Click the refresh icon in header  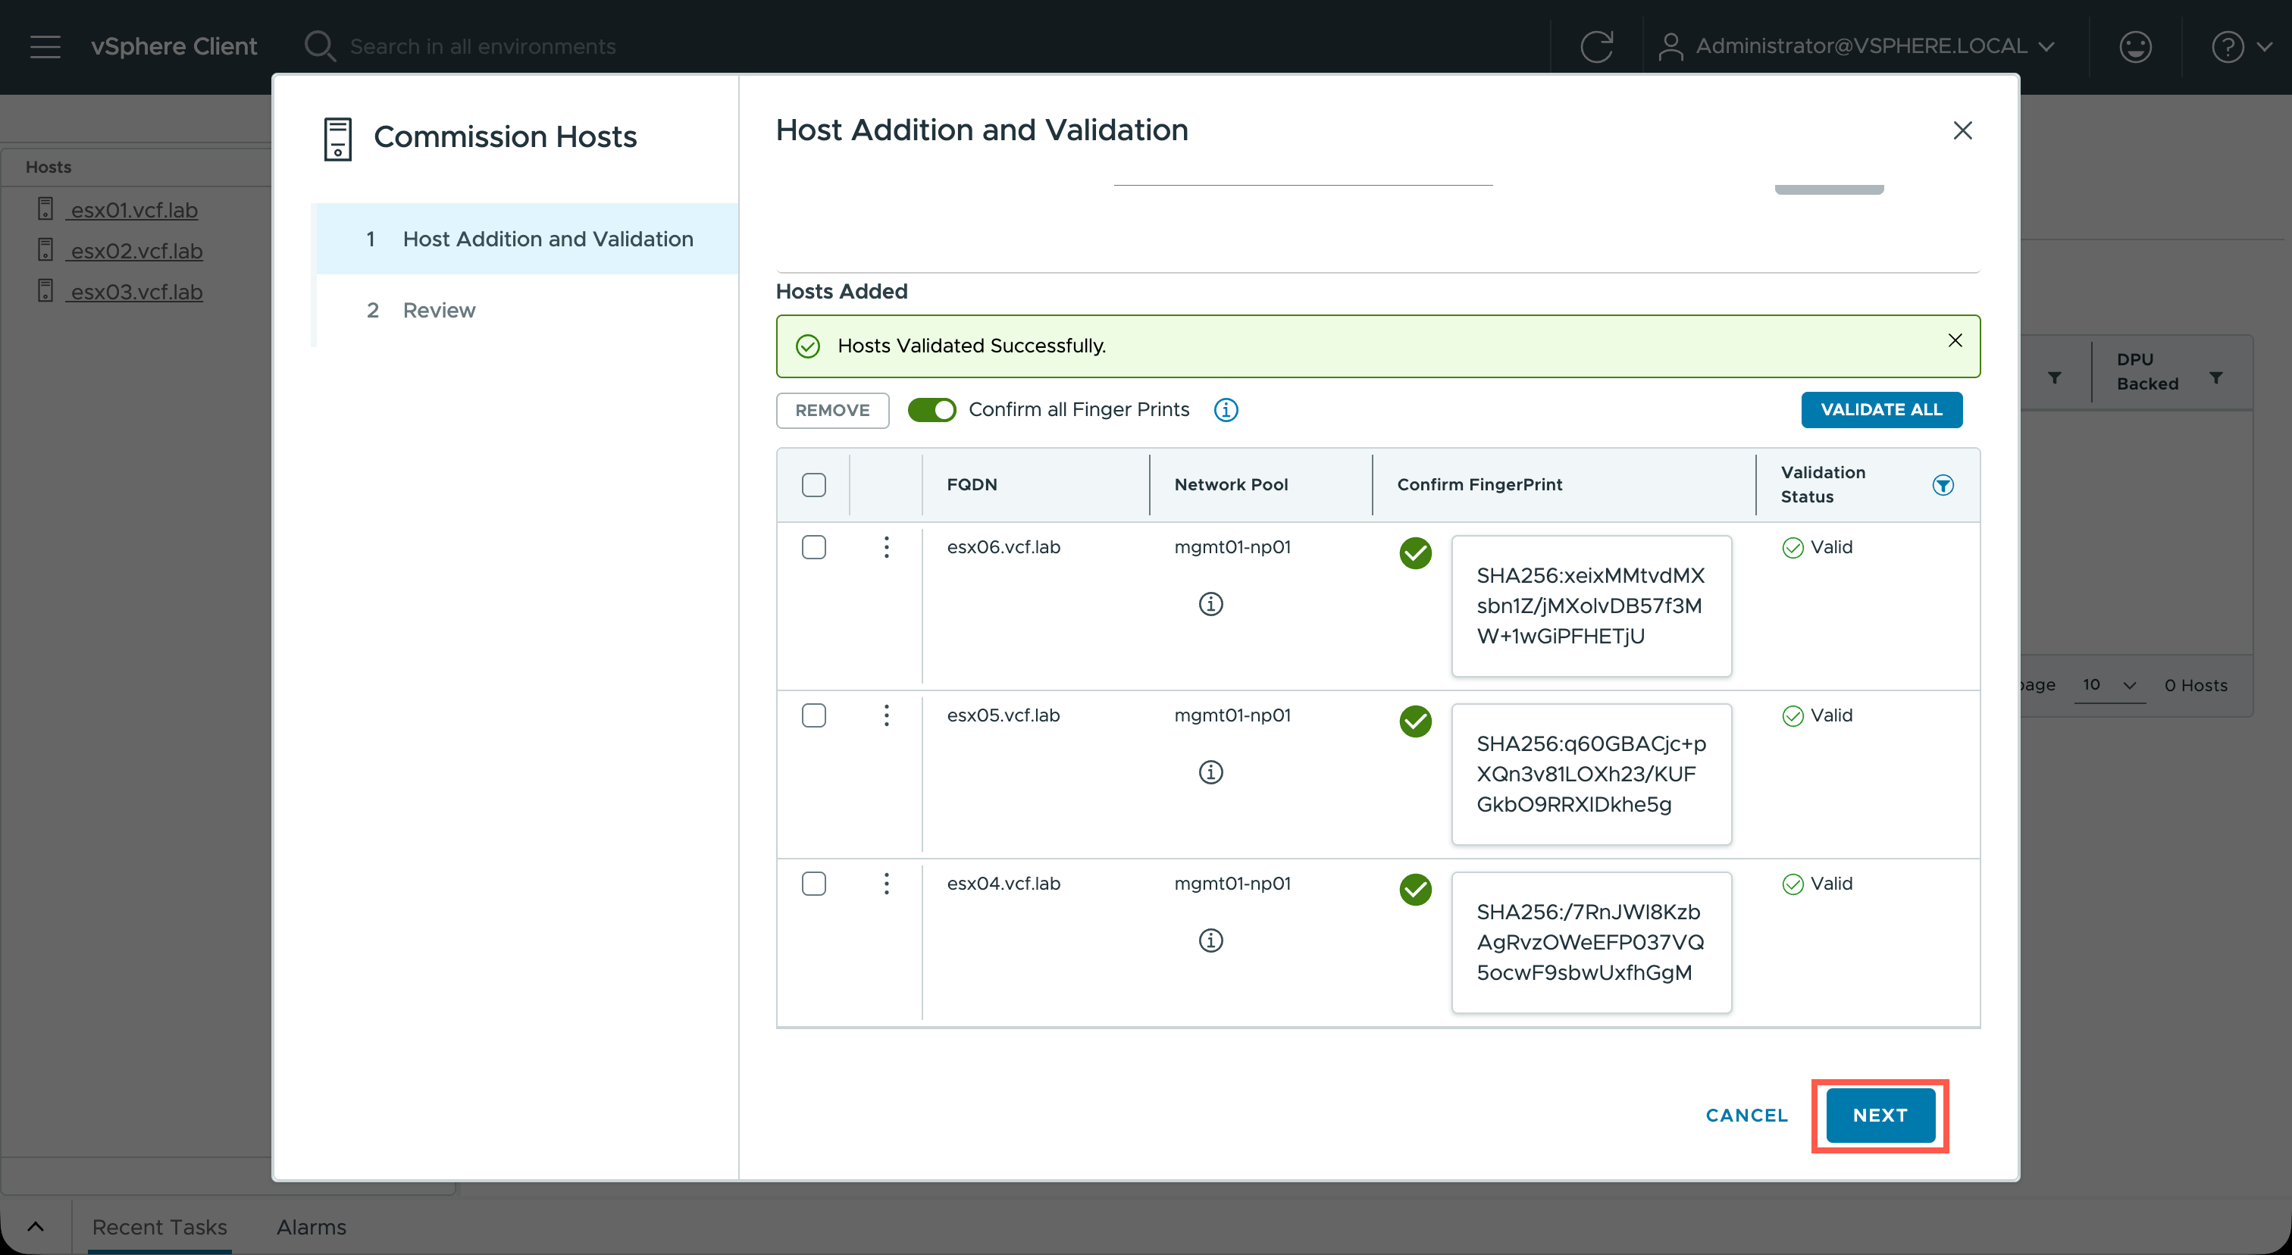(x=1596, y=46)
